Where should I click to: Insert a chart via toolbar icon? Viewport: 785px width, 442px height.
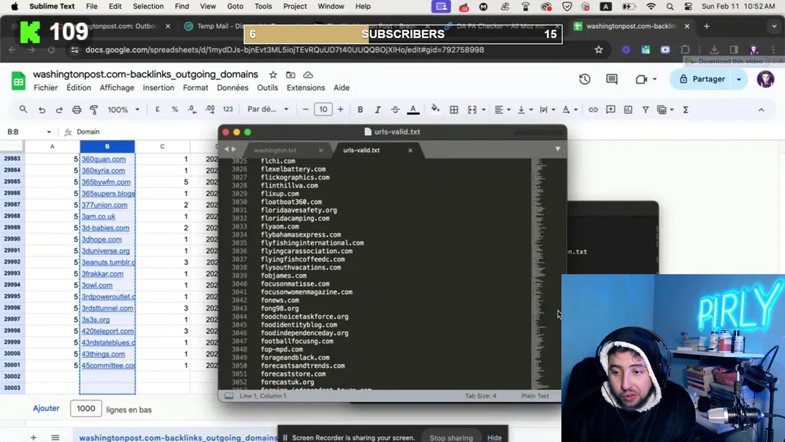tap(628, 109)
